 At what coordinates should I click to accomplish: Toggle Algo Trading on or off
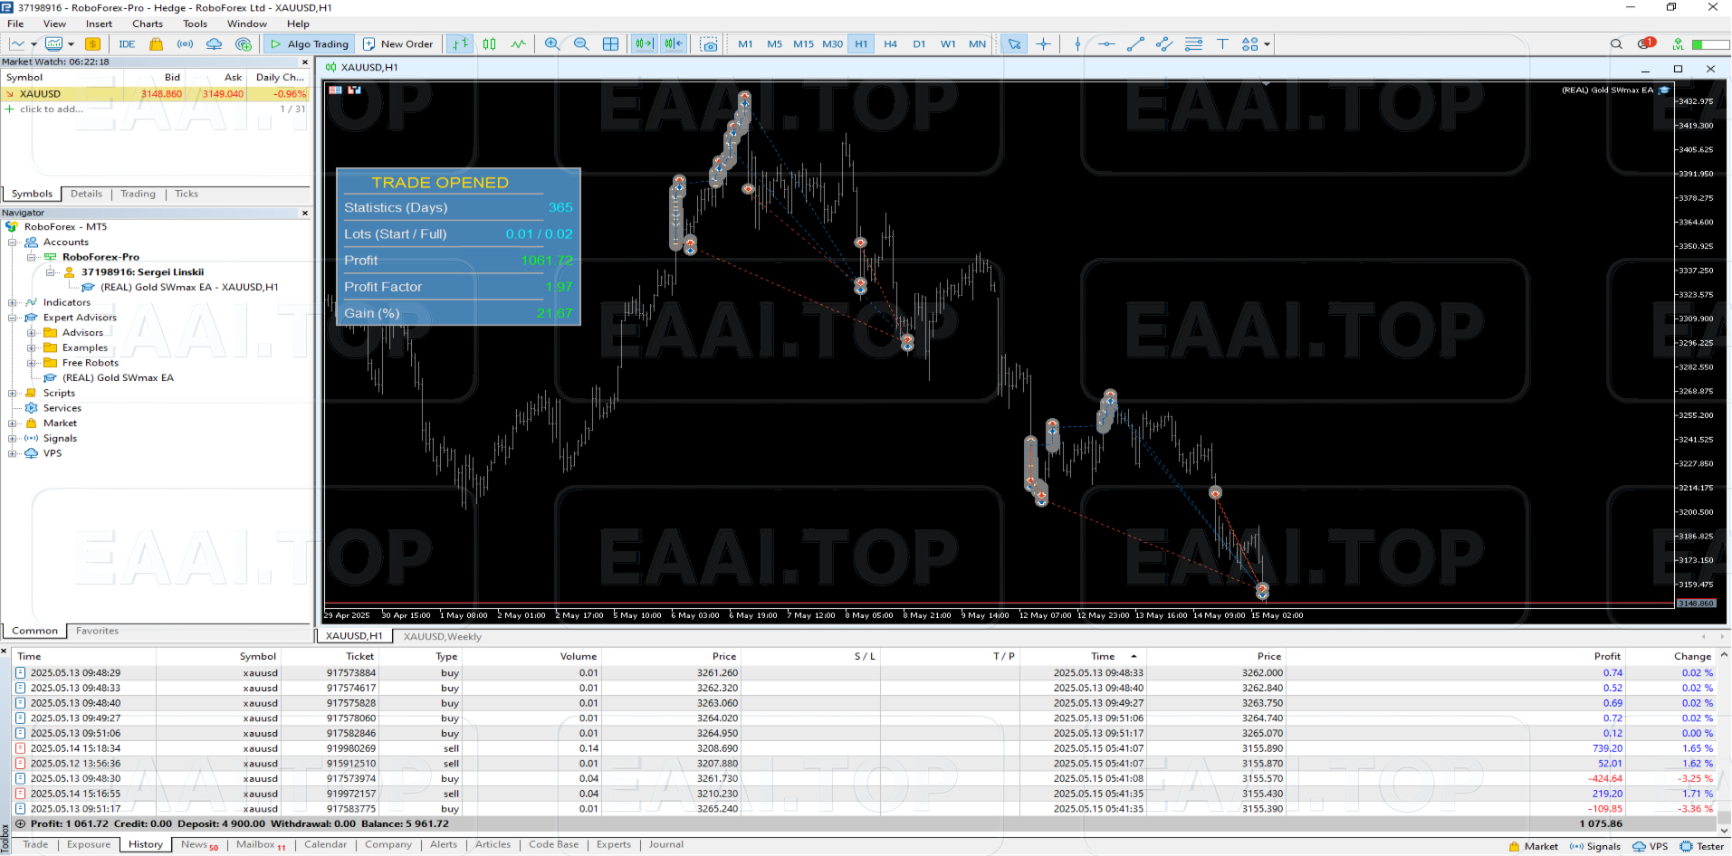(309, 43)
